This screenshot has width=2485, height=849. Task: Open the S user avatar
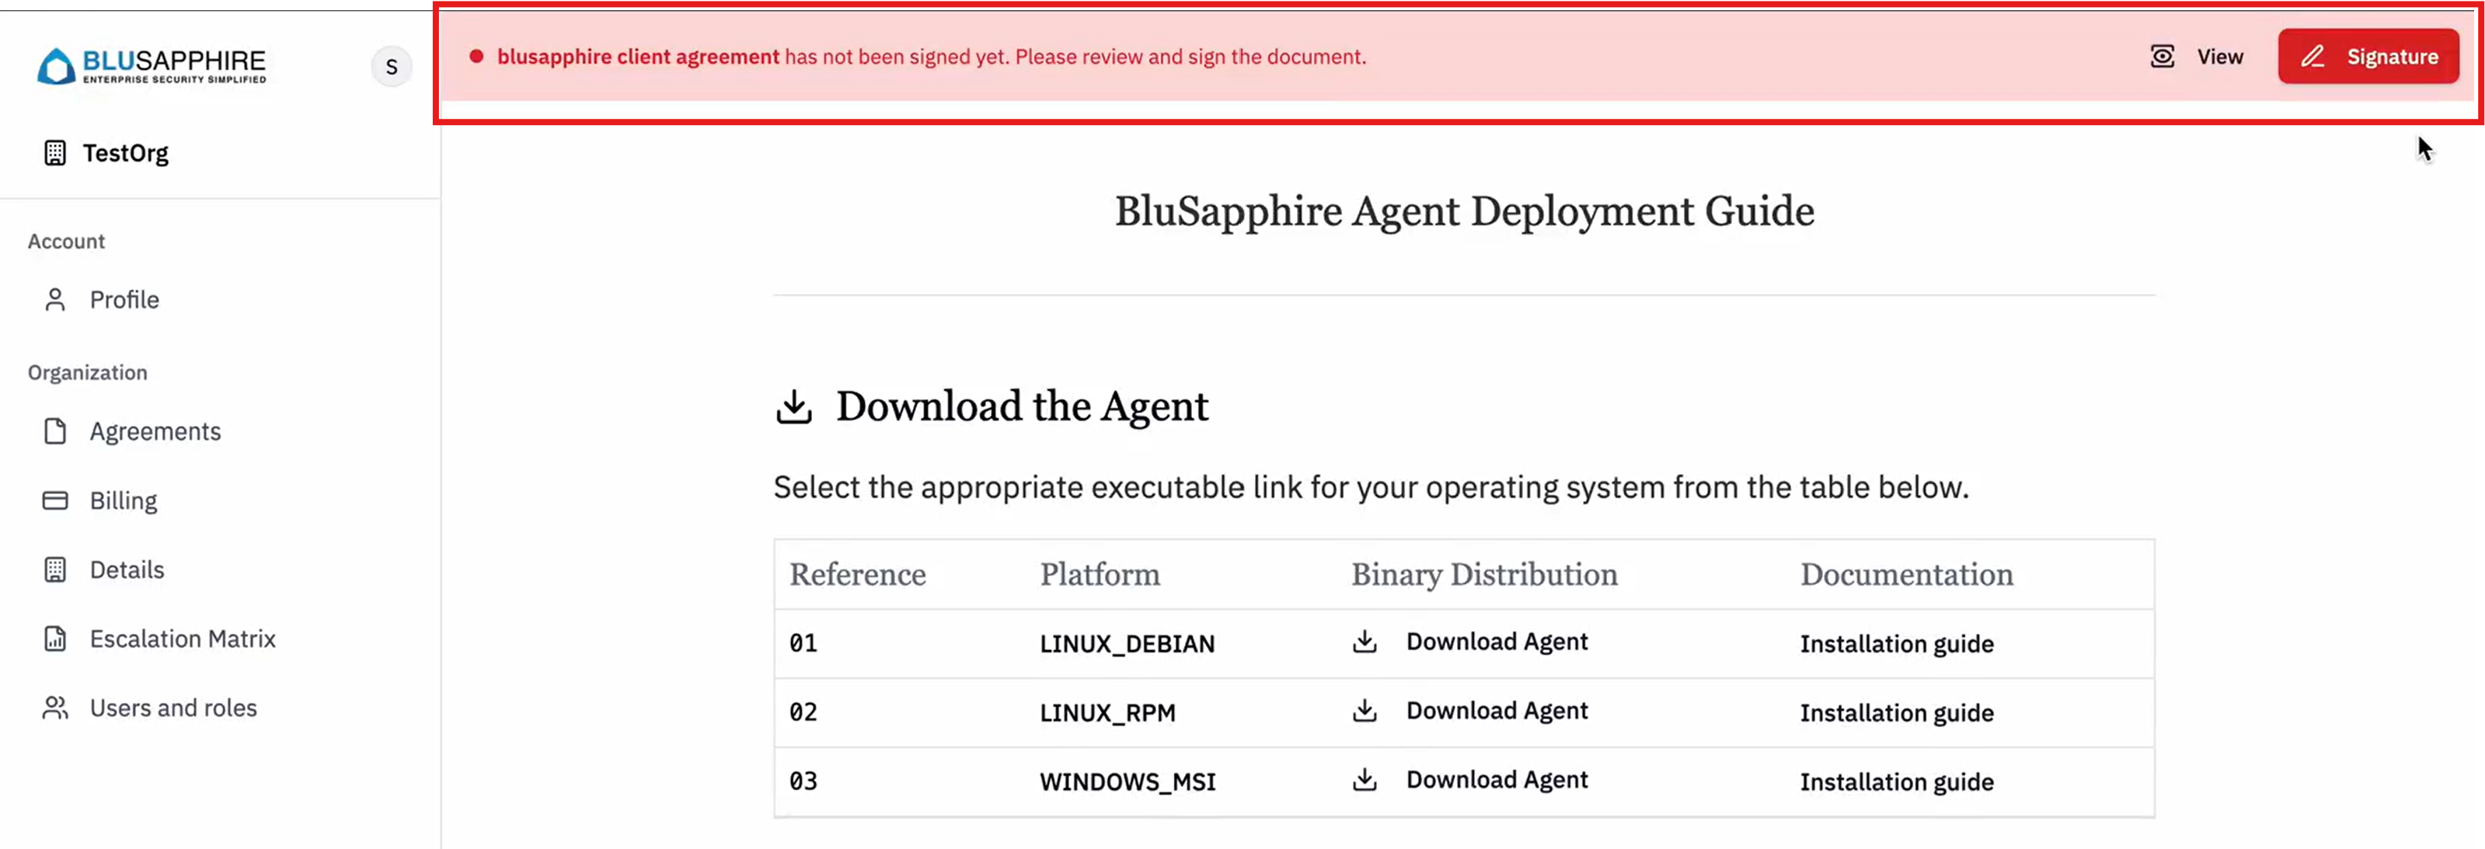391,67
